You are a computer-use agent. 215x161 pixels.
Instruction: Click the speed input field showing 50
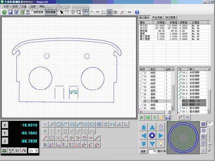pyautogui.click(x=152, y=151)
